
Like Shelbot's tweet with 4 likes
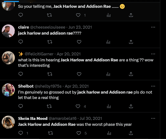[78, 106]
